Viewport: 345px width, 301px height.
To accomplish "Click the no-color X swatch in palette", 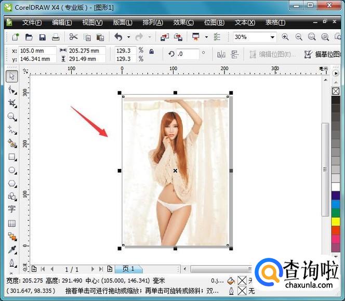I will pyautogui.click(x=335, y=91).
